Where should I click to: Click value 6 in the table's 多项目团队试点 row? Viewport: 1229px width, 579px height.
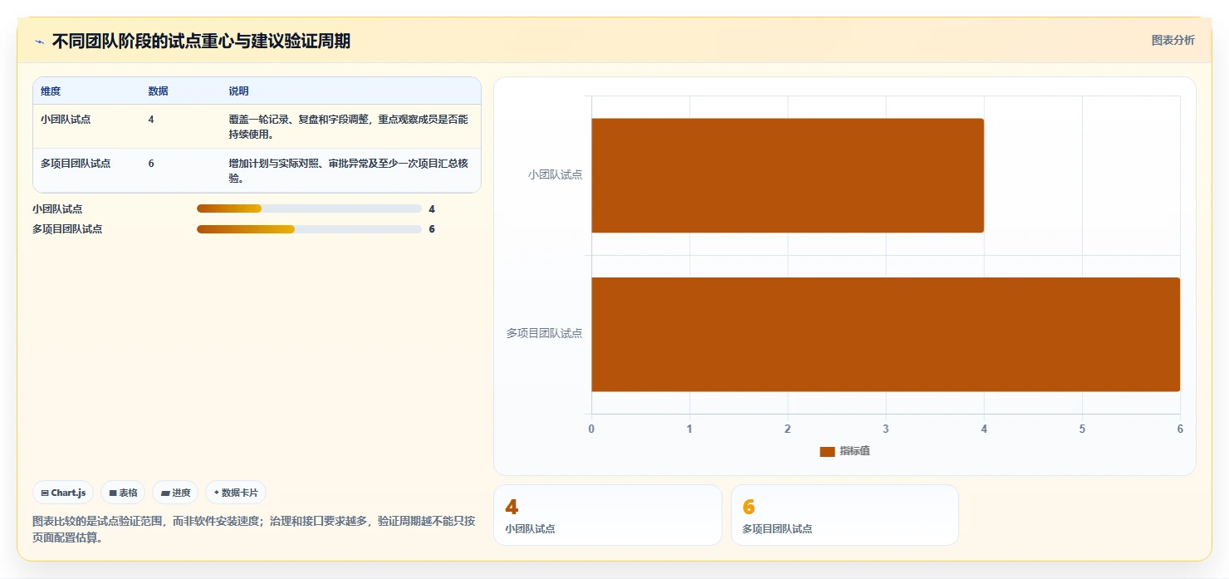point(151,163)
